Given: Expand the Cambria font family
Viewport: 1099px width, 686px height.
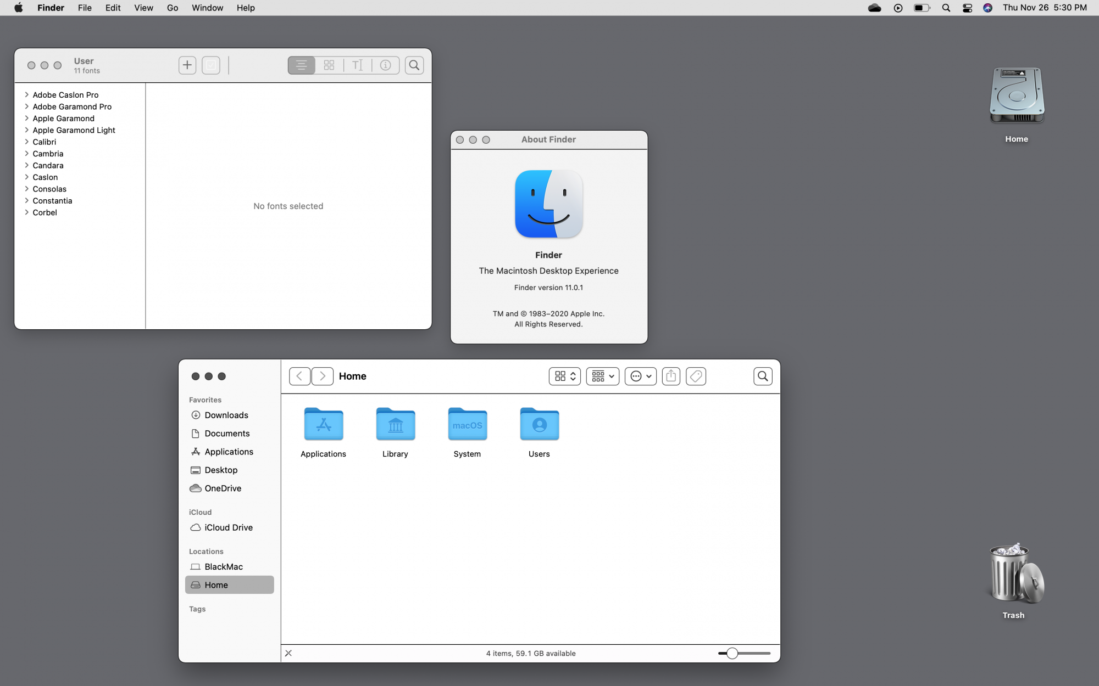Looking at the screenshot, I should (26, 154).
